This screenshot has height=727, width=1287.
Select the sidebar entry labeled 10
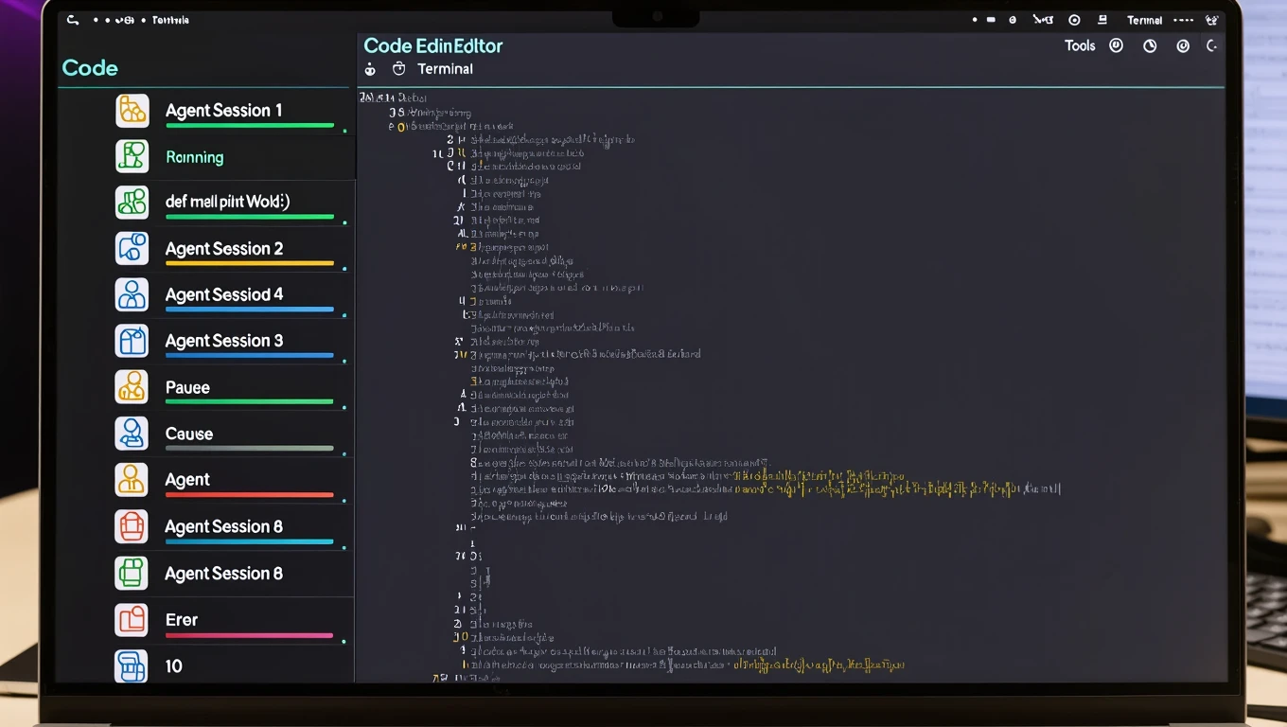point(235,665)
